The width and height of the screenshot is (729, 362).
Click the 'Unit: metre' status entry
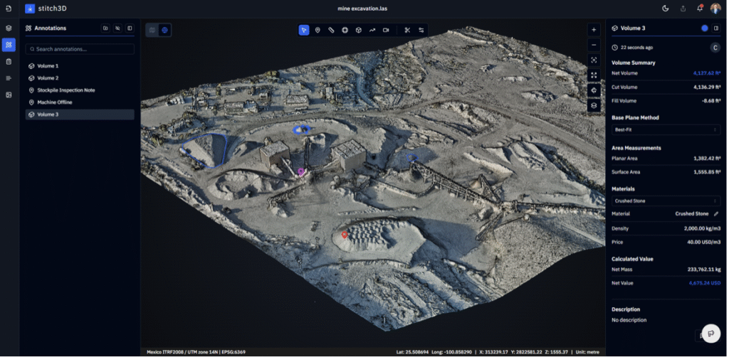tap(587, 352)
